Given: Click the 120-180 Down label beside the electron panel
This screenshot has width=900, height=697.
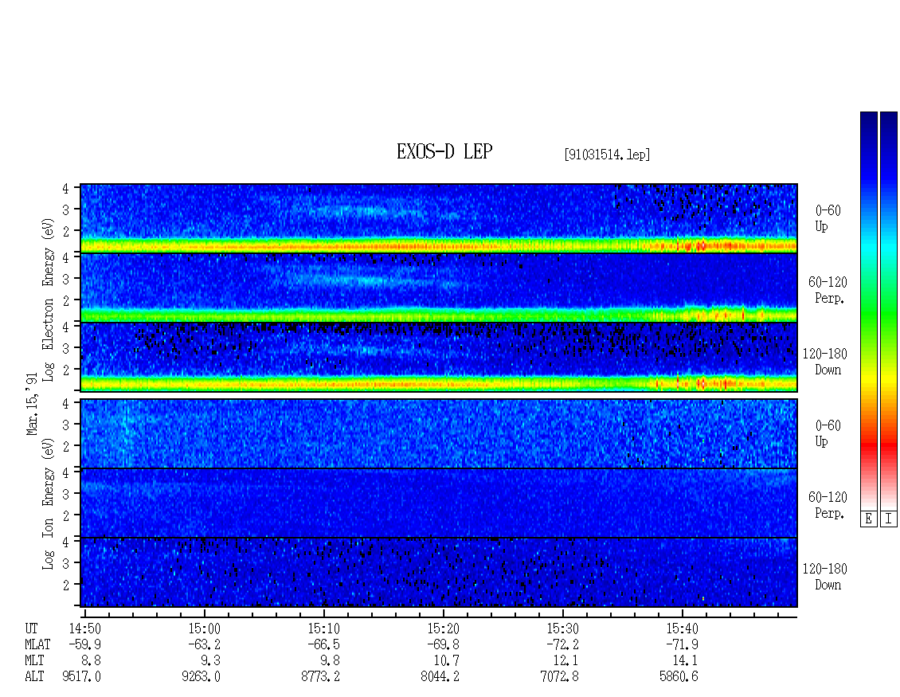Looking at the screenshot, I should pos(825,362).
